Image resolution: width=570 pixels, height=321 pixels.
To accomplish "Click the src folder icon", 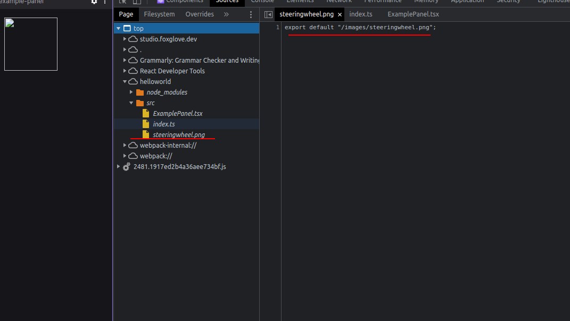I will coord(139,103).
